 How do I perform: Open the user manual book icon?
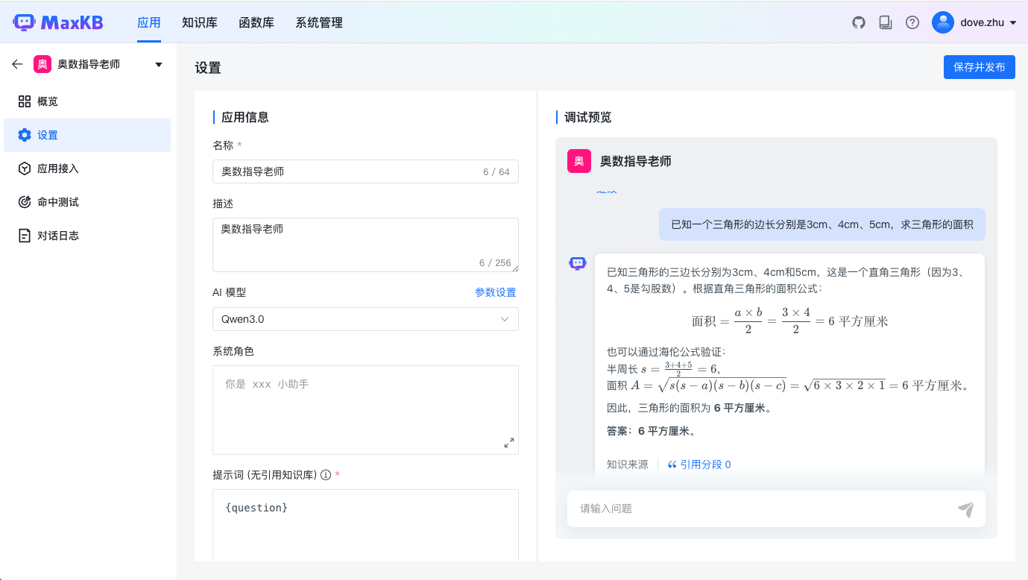tap(886, 22)
